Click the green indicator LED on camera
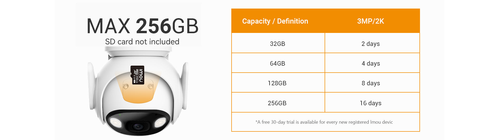 point(120,115)
